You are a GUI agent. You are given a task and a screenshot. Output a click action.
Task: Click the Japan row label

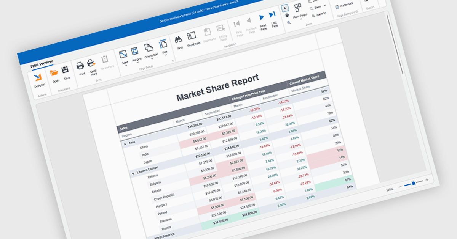[149, 161]
